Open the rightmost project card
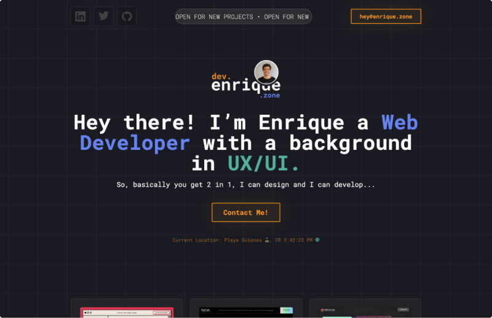Screen dimensions: 492x318 click(x=365, y=311)
